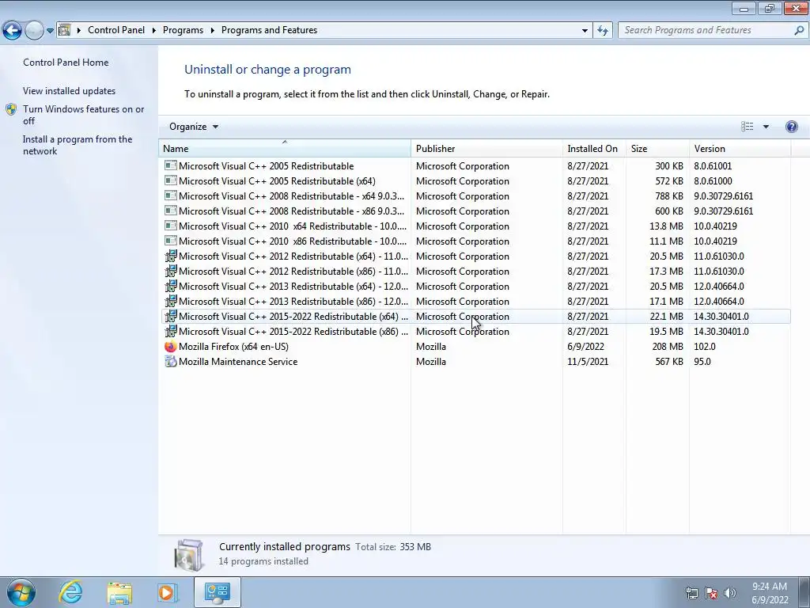810x608 pixels.
Task: Open address bar history dropdown arrow
Action: tap(585, 31)
